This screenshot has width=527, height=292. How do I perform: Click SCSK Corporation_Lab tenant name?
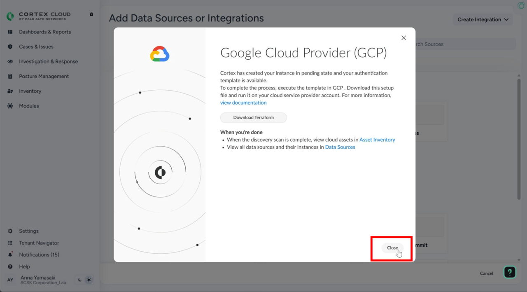point(43,283)
